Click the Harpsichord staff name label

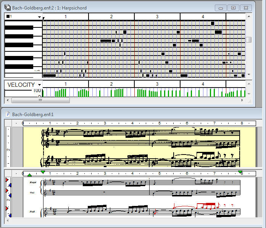[33, 182]
